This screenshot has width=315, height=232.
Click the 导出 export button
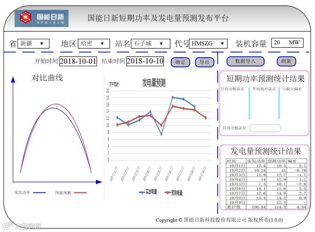(204, 62)
